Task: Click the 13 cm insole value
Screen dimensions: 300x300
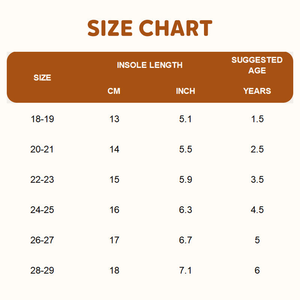Action: (114, 119)
